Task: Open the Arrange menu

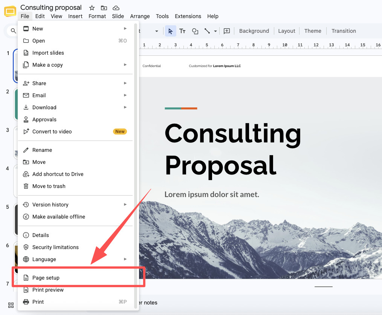Action: pos(140,16)
